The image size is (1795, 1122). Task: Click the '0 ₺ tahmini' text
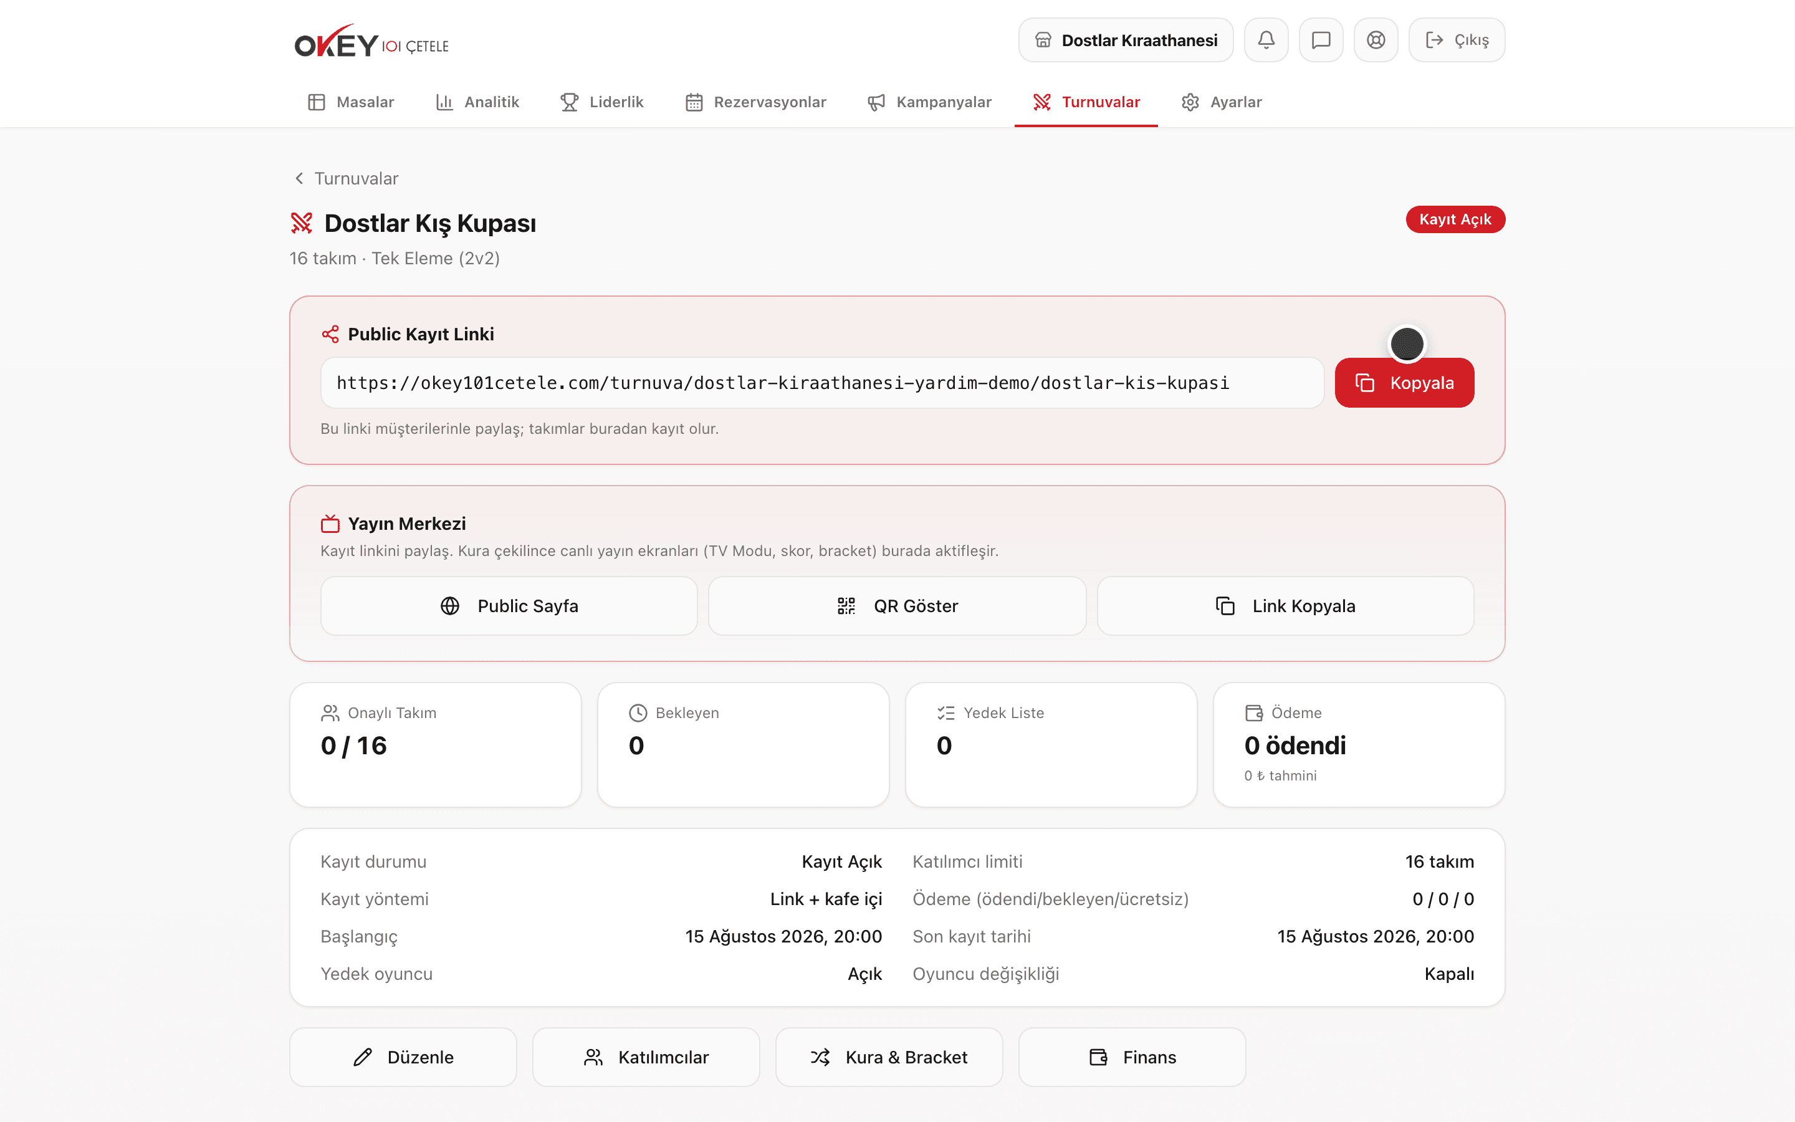tap(1280, 775)
